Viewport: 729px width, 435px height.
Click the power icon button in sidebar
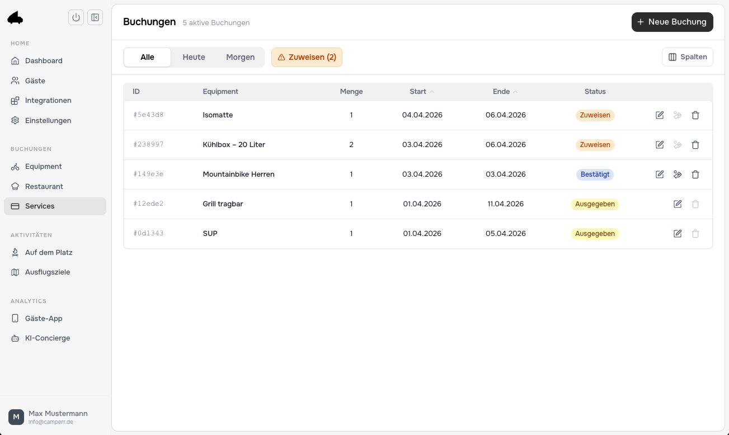point(76,17)
